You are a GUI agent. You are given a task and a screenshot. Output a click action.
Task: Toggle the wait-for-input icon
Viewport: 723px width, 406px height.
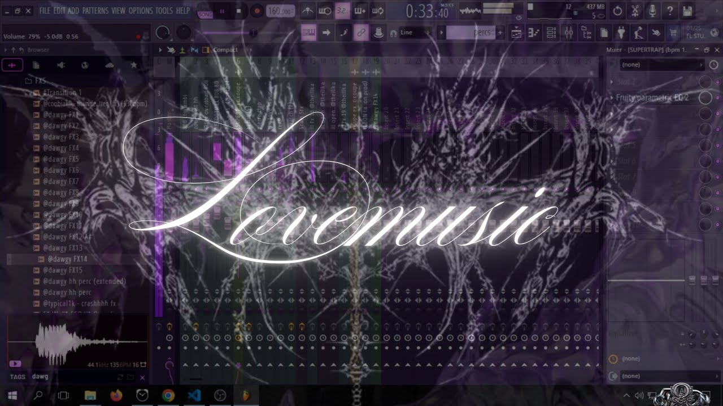point(325,11)
